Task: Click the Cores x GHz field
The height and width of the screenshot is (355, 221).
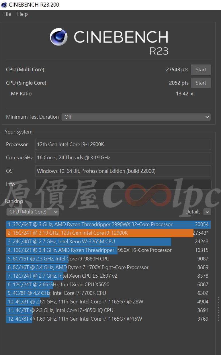Action: [123, 158]
